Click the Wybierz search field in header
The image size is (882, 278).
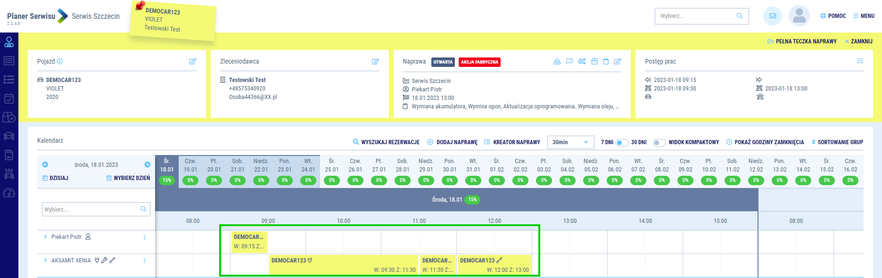[696, 16]
